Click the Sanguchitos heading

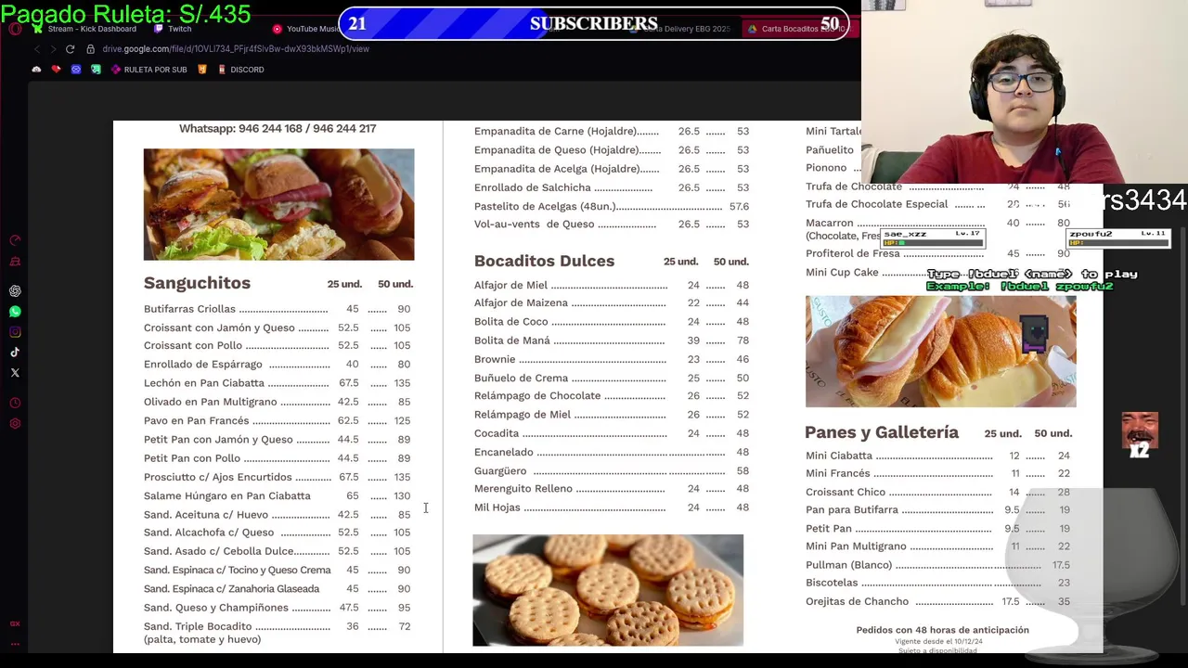pyautogui.click(x=197, y=283)
